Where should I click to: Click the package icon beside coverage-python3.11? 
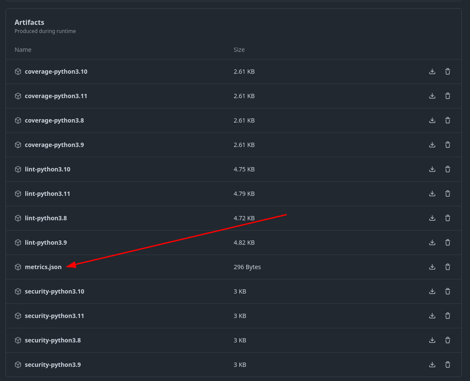pyautogui.click(x=18, y=96)
